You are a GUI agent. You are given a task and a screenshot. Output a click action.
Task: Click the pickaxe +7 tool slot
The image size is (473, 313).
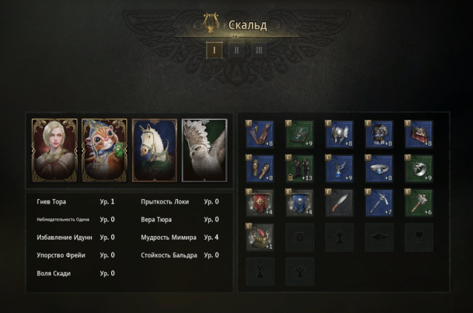[379, 203]
